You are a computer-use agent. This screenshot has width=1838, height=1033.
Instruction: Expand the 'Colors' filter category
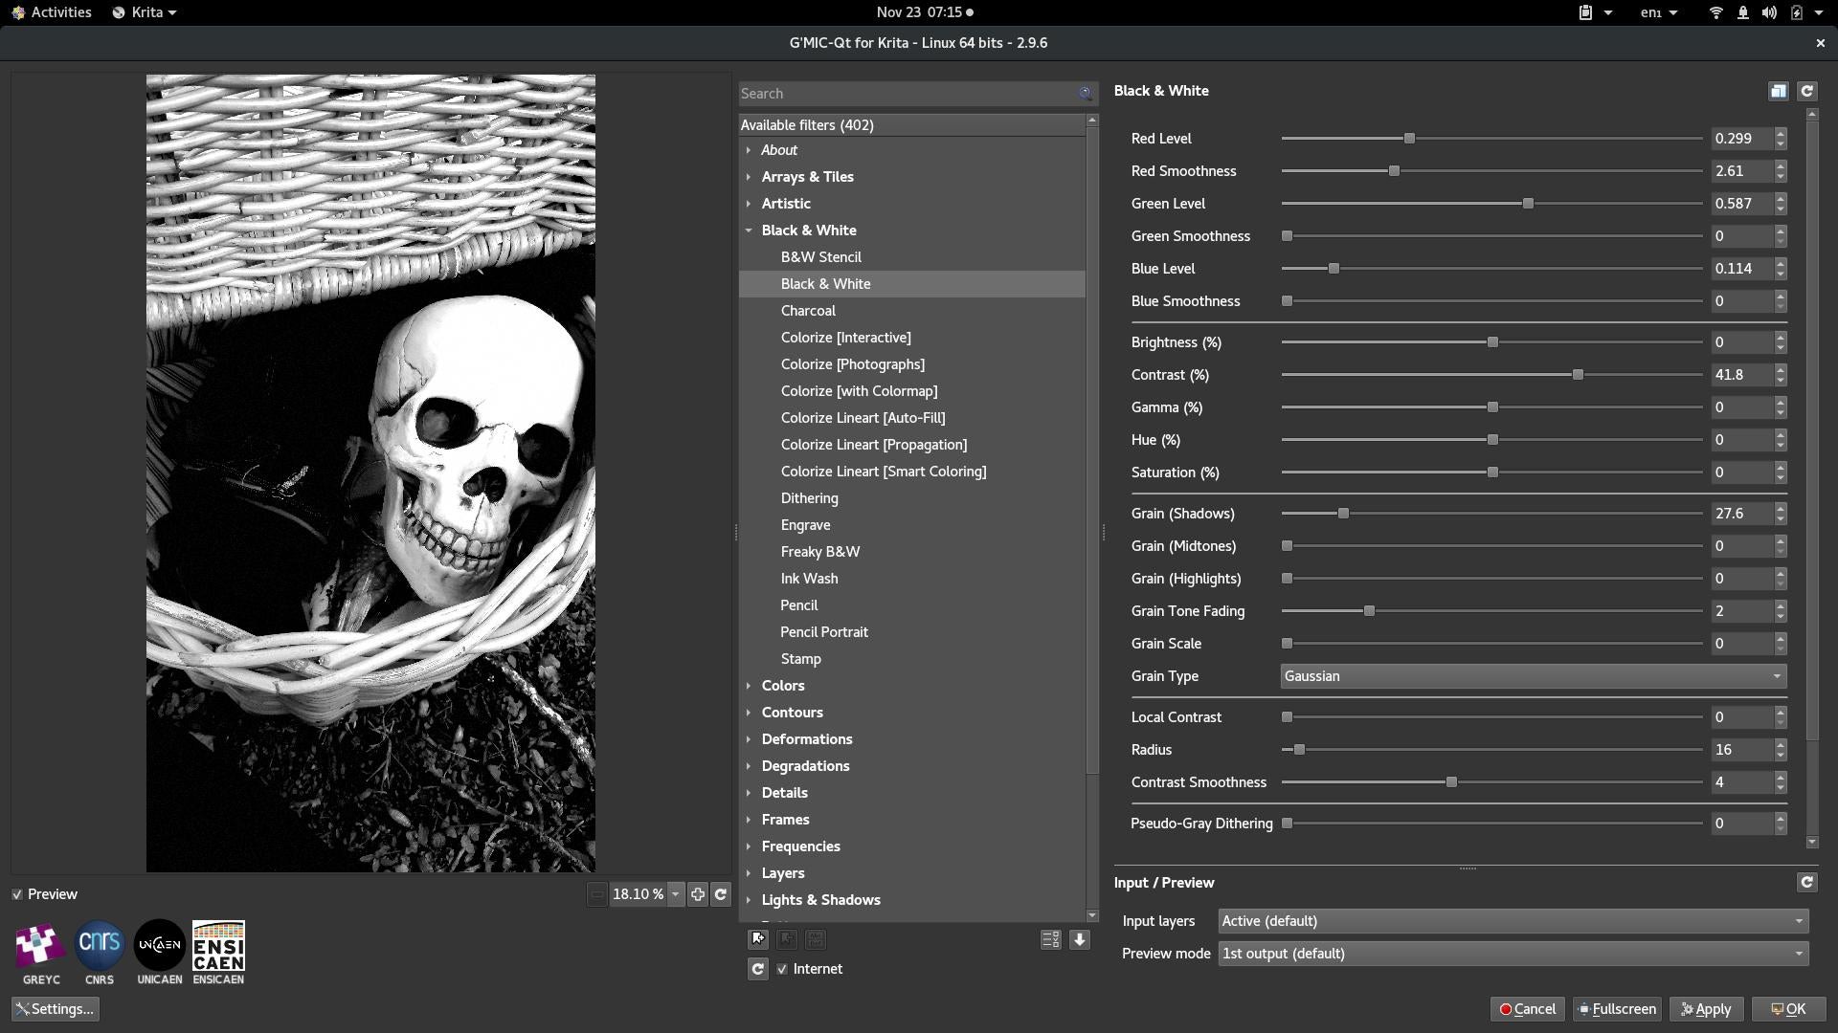[x=781, y=685]
